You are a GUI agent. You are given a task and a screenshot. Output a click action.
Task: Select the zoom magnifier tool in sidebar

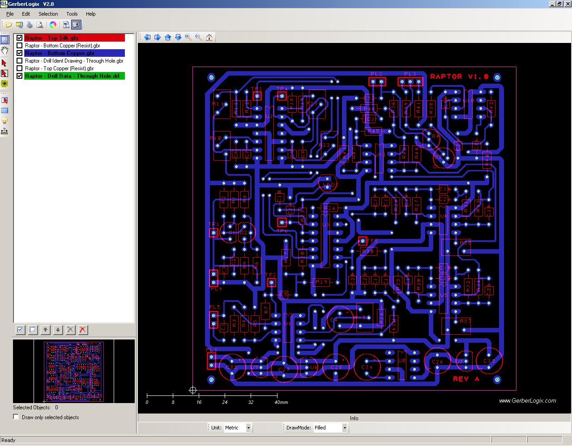(x=4, y=40)
